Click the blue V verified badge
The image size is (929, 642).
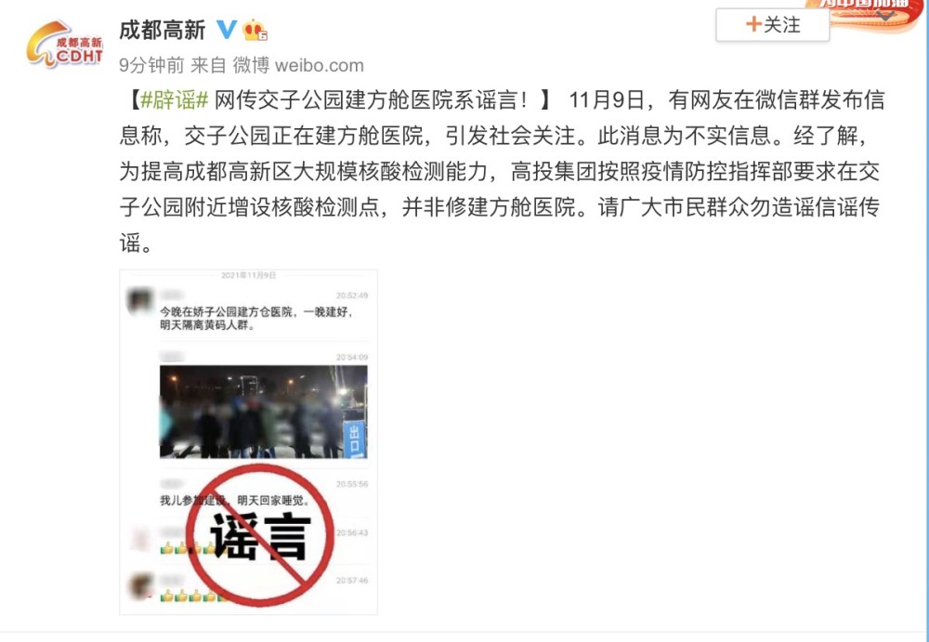tap(227, 29)
